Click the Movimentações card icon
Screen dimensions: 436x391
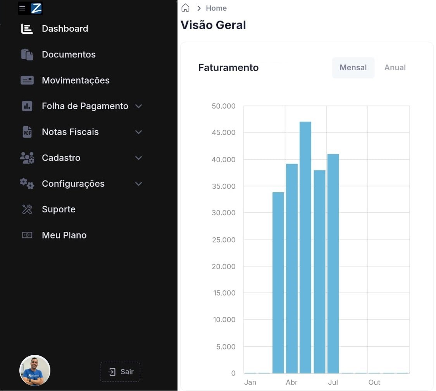coord(27,80)
